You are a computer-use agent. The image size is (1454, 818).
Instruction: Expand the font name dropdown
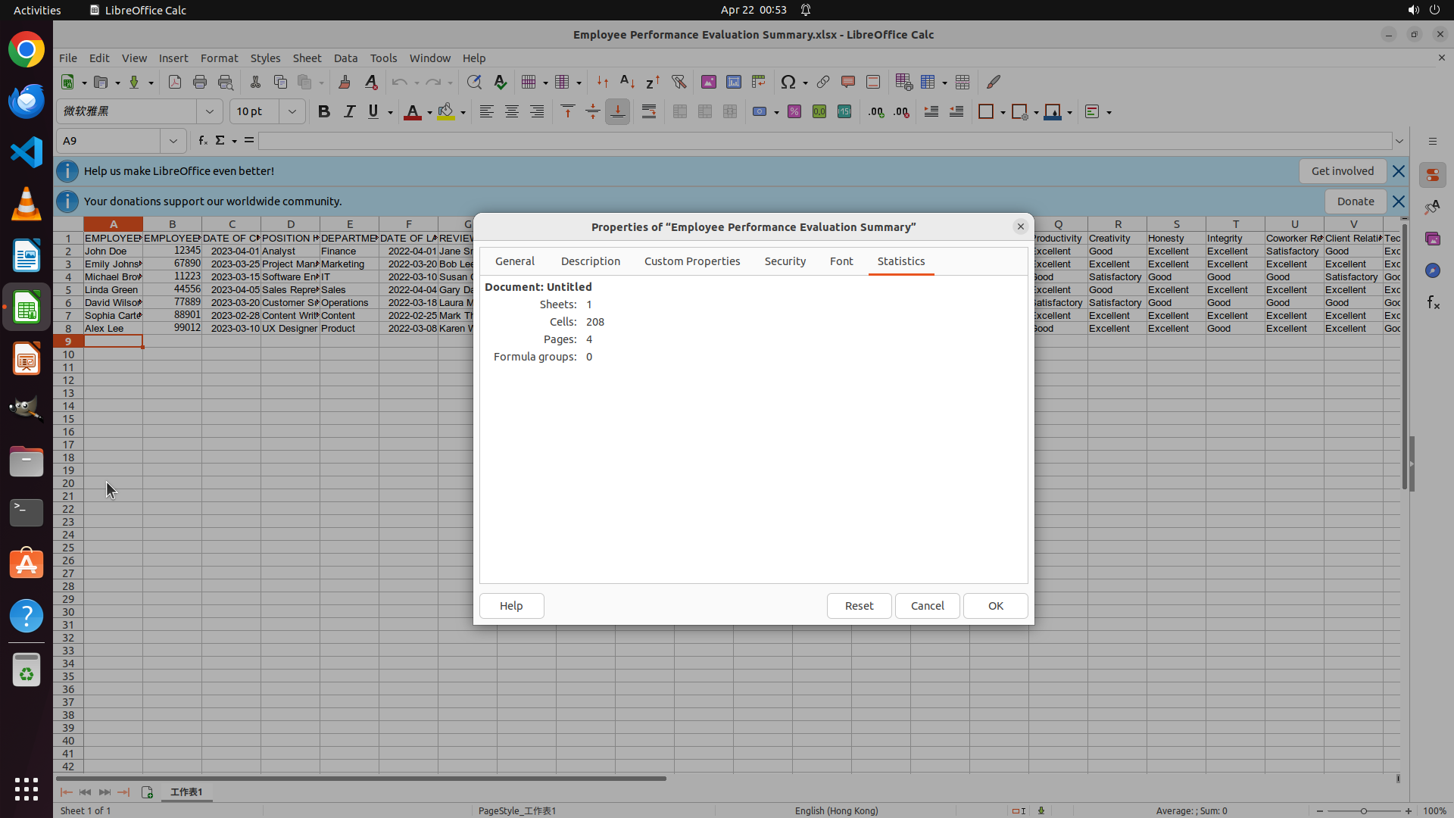coord(210,111)
